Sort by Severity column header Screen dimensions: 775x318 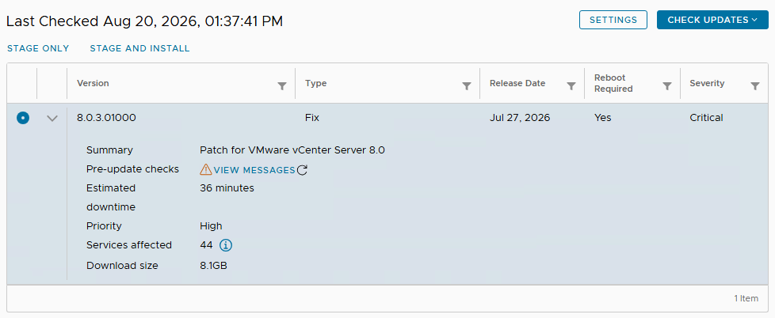(708, 83)
